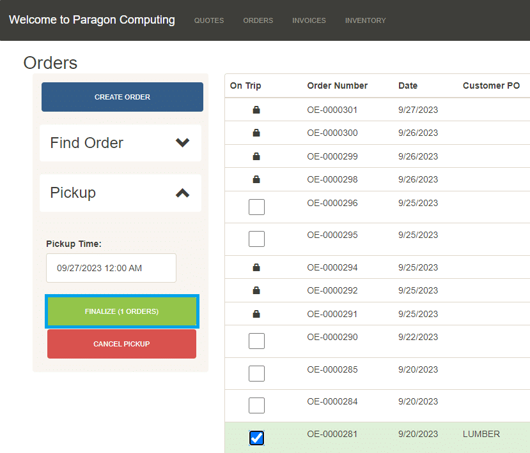Image resolution: width=530 pixels, height=453 pixels.
Task: Check the On Trip box for OE-0000296
Action: pos(256,207)
